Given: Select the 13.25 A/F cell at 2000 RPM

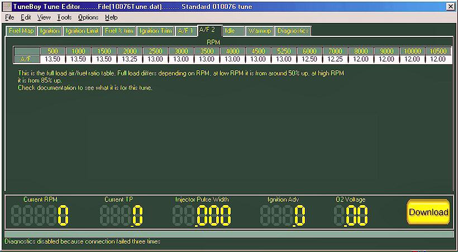Looking at the screenshot, I should pos(130,59).
